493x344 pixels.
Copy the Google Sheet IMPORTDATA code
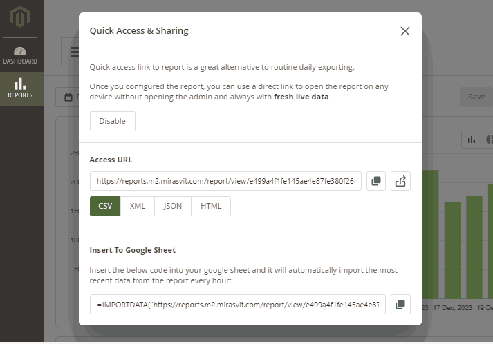pos(400,304)
